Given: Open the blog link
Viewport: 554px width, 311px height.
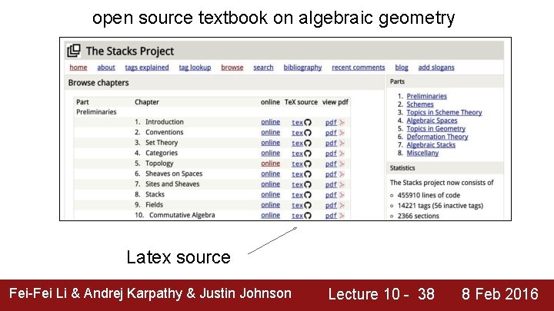Looking at the screenshot, I should (x=402, y=68).
